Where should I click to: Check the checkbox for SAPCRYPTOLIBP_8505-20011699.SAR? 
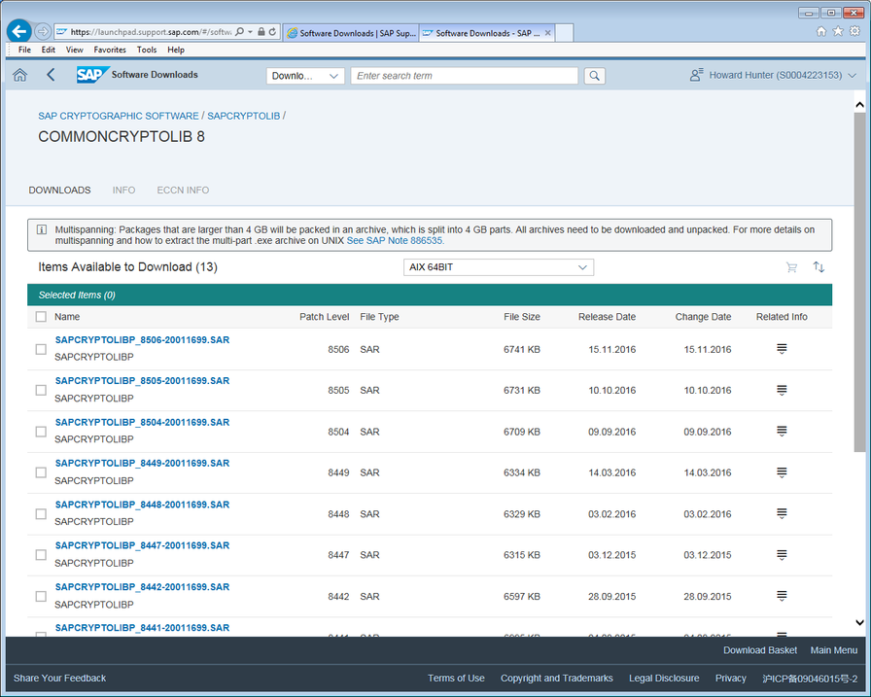(40, 389)
